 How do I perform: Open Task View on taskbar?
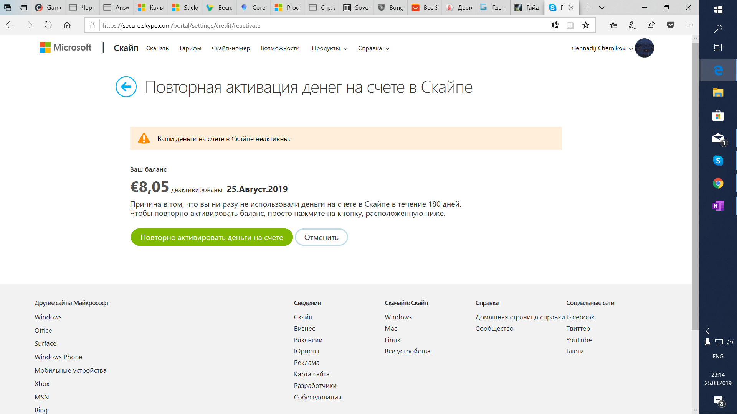point(718,48)
